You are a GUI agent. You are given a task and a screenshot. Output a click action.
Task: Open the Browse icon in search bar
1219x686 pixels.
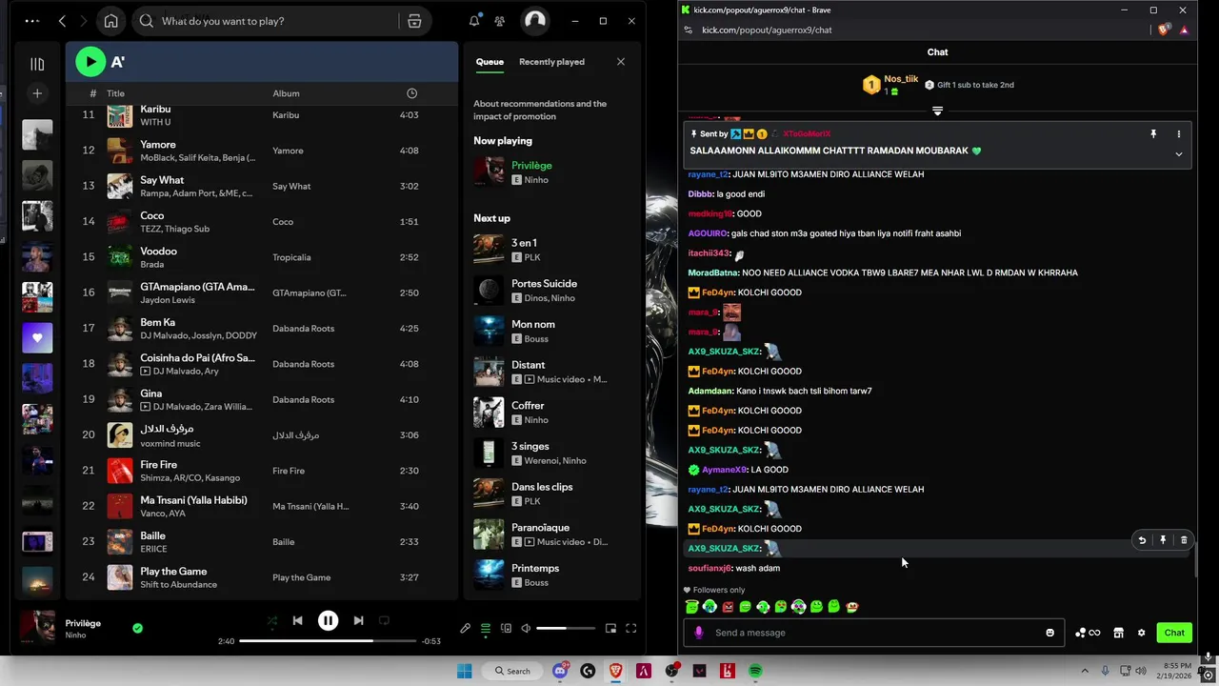pos(414,21)
